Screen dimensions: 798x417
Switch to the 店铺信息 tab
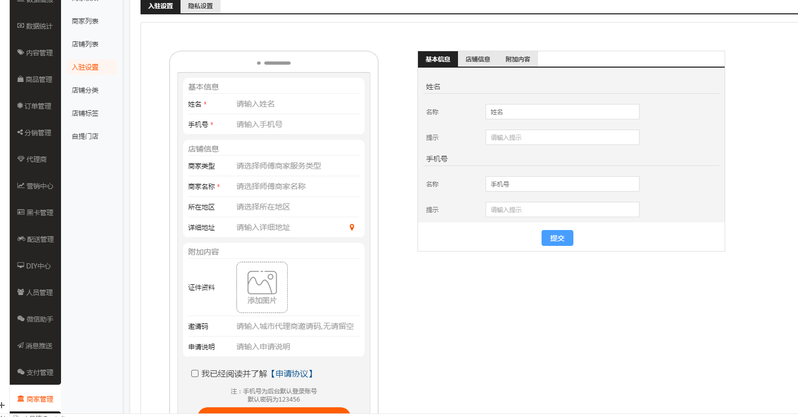tap(477, 59)
